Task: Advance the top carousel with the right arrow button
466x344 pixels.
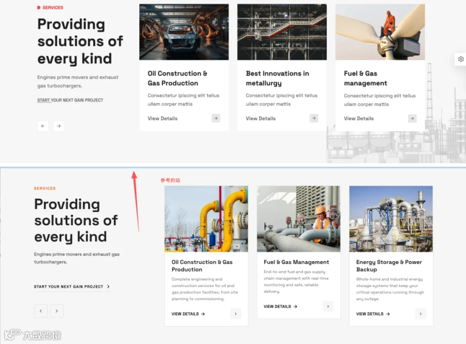Action: point(59,126)
